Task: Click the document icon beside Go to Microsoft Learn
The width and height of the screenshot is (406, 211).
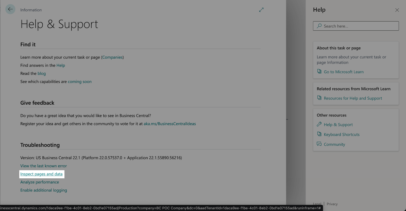Action: (x=319, y=71)
